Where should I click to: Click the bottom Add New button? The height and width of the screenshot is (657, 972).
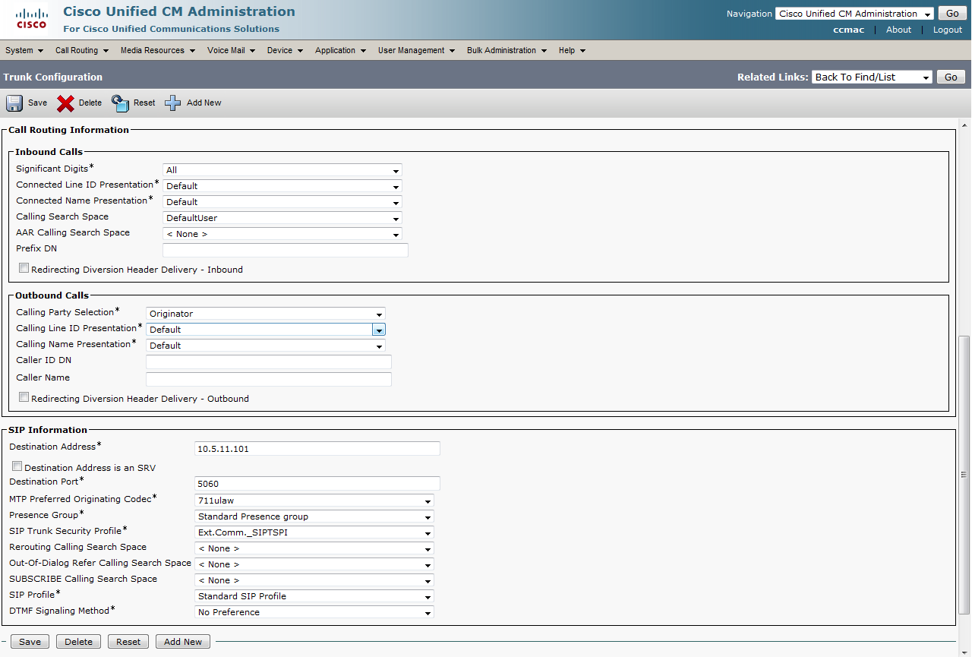183,642
